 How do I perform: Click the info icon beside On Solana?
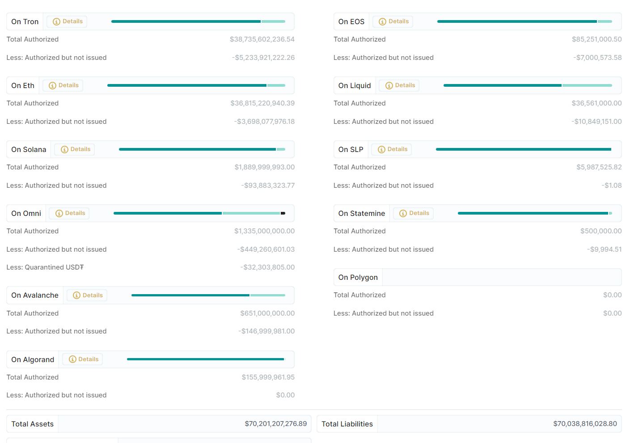coord(64,149)
